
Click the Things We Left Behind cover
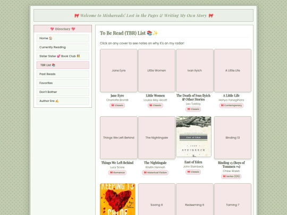point(119,137)
